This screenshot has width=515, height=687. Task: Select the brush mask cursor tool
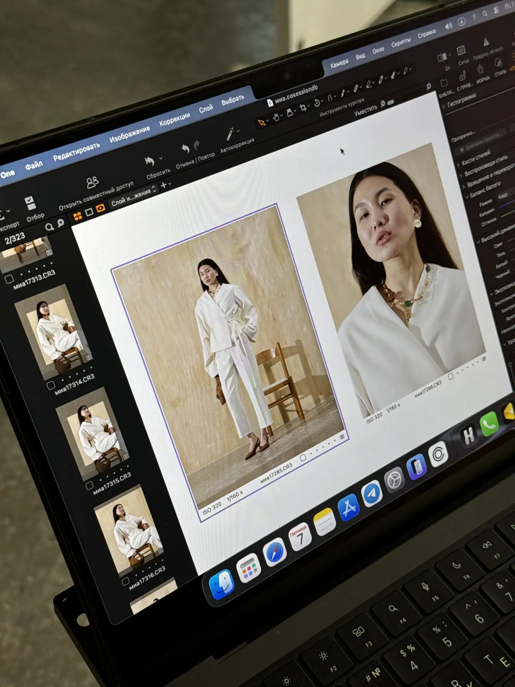[x=343, y=93]
